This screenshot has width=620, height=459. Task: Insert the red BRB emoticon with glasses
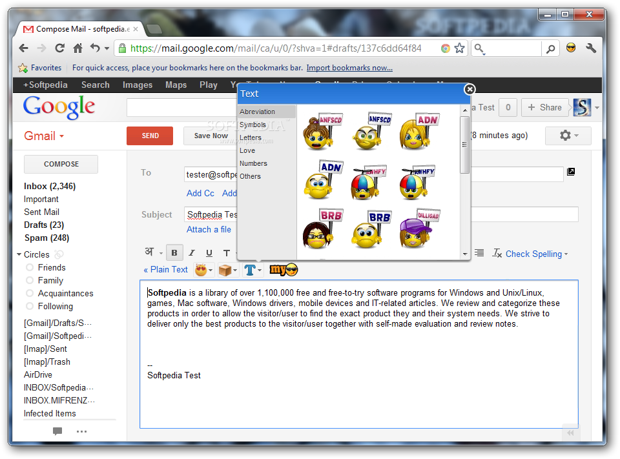pos(322,229)
